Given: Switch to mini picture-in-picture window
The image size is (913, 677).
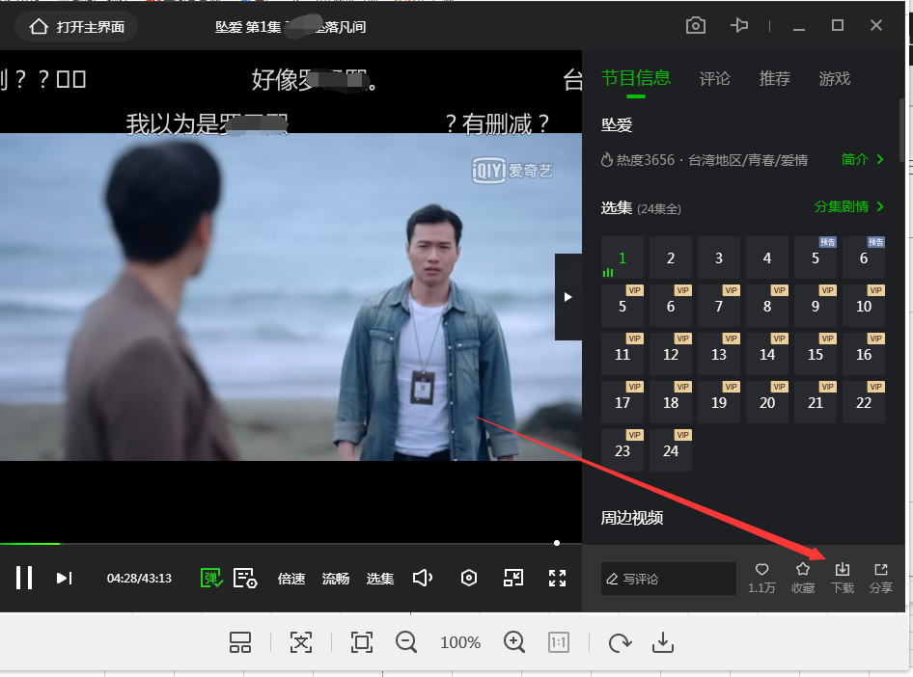Looking at the screenshot, I should pyautogui.click(x=513, y=578).
